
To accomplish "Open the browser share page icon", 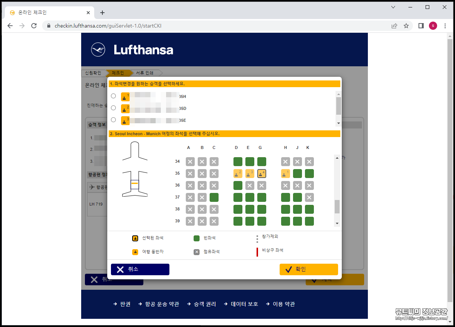I will pyautogui.click(x=394, y=26).
